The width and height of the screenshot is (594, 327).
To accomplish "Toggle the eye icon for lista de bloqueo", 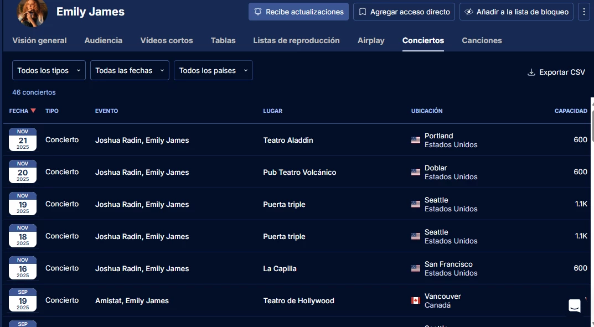I will point(469,12).
